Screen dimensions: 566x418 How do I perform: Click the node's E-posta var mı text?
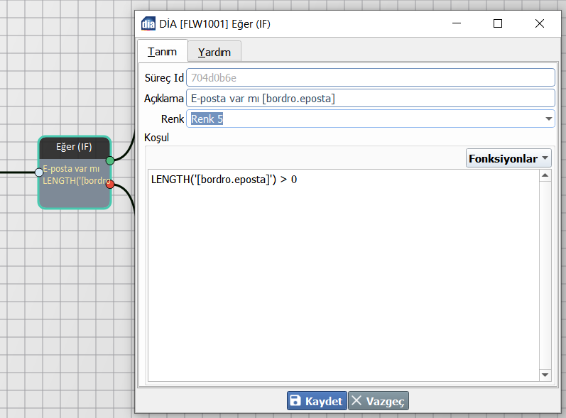click(71, 169)
